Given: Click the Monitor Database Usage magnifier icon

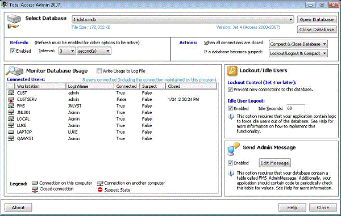Looking at the screenshot, I should [x=14, y=70].
